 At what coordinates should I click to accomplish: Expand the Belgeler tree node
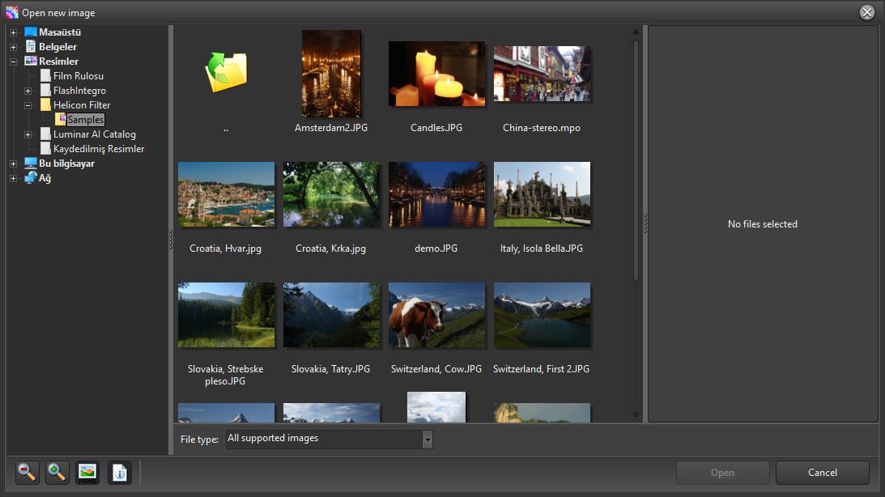click(x=14, y=48)
